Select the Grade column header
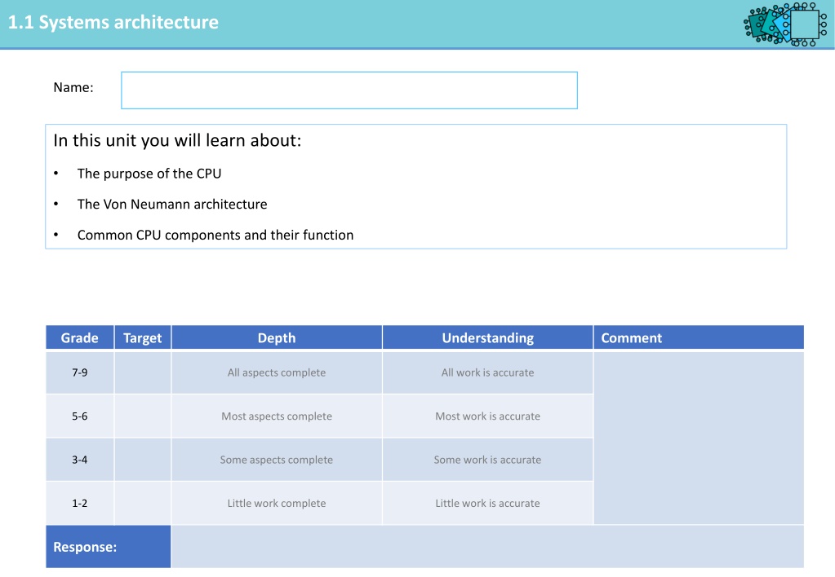The width and height of the screenshot is (835, 577). point(80,337)
